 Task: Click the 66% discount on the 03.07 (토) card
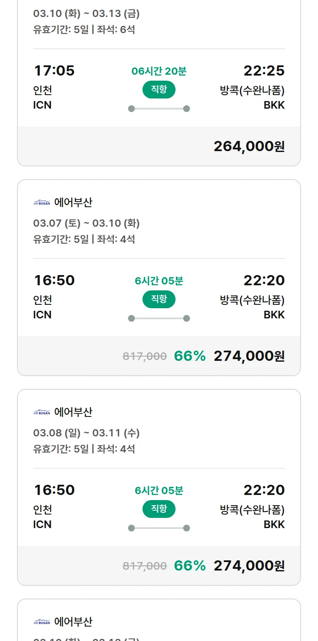tap(190, 356)
